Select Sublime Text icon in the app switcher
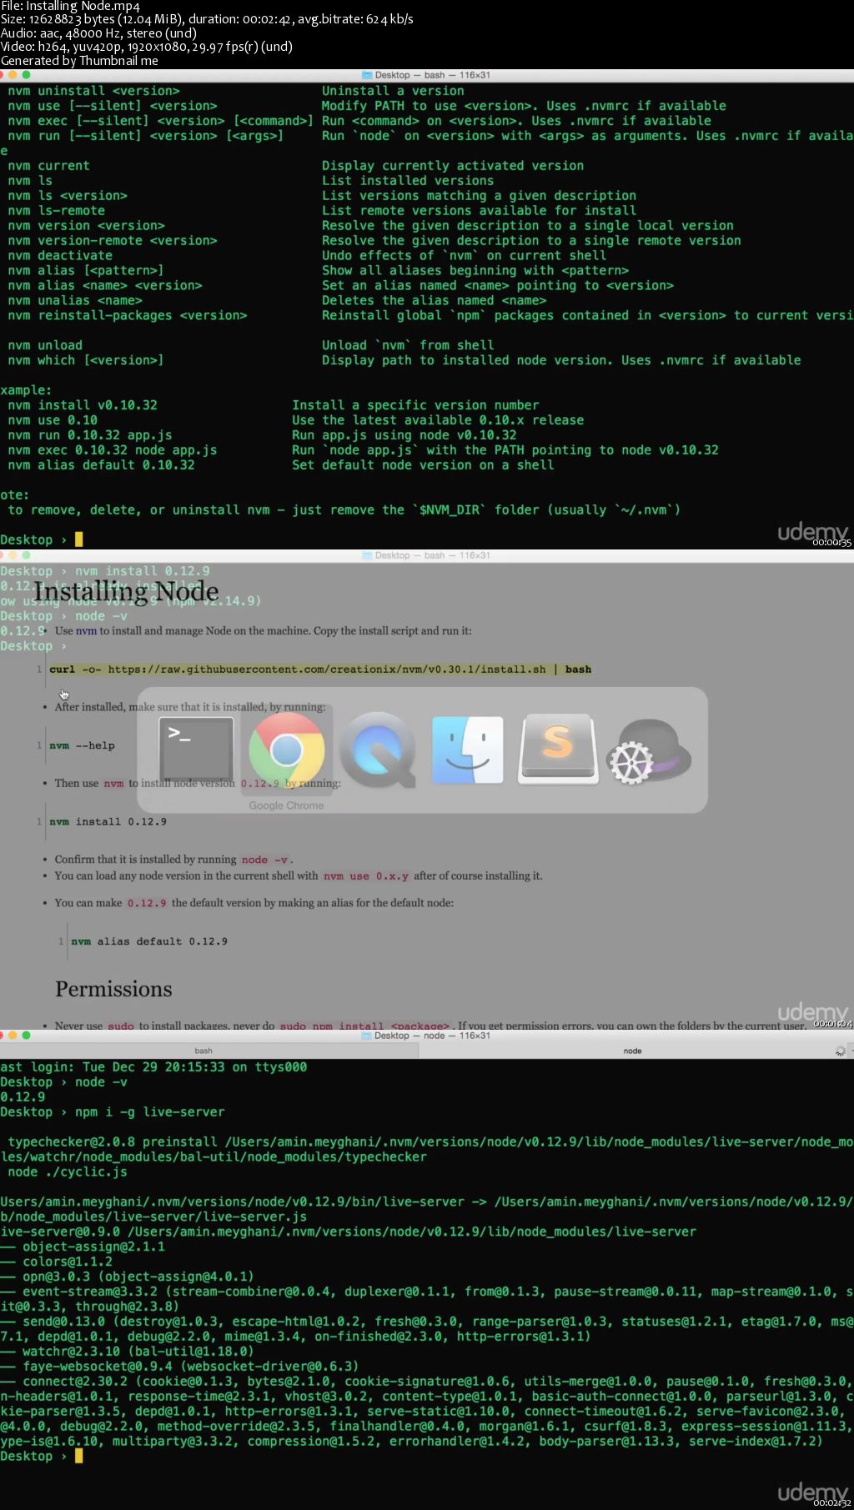854x1510 pixels. point(558,749)
